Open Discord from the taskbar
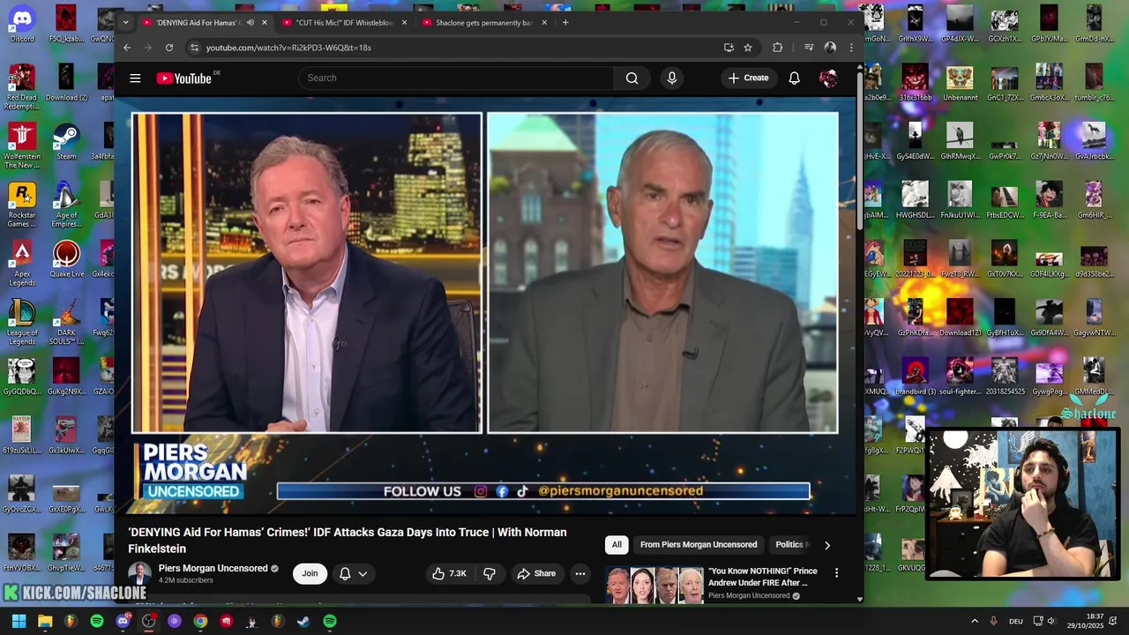 (123, 621)
